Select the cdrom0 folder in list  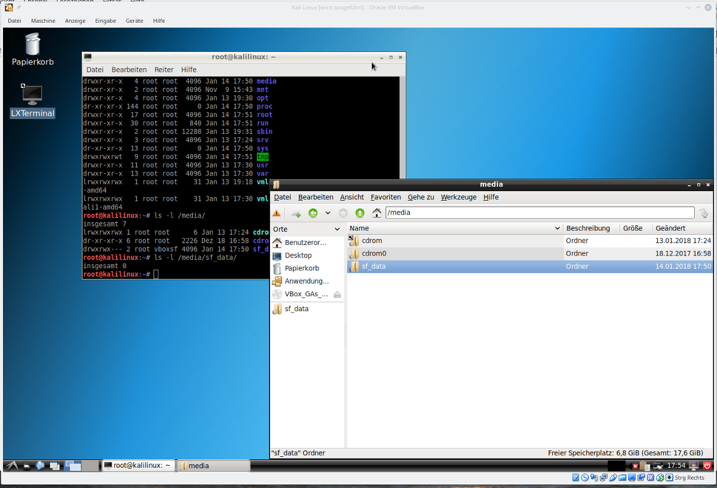(x=374, y=253)
